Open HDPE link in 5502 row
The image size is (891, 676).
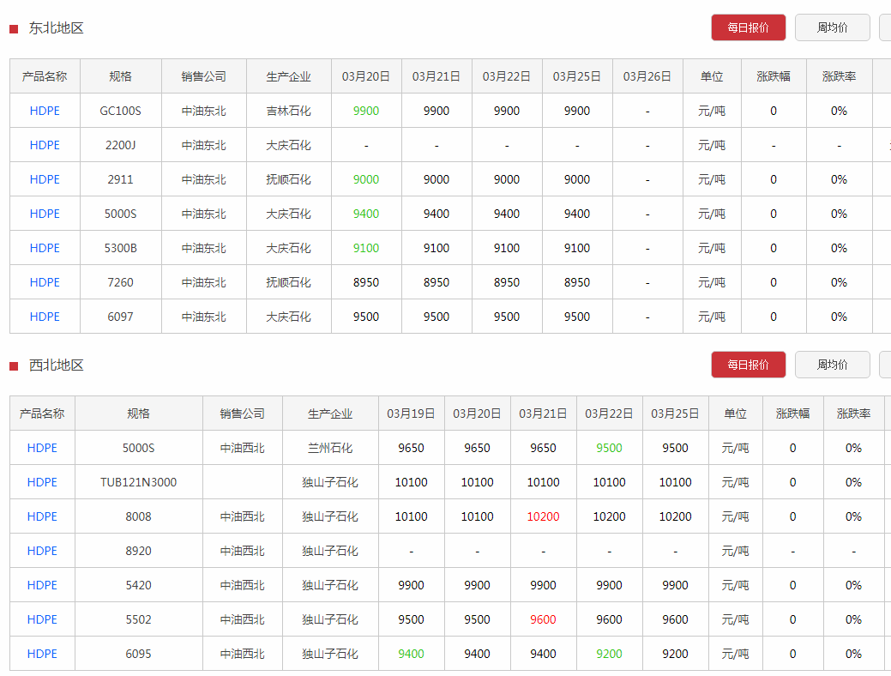tap(42, 619)
